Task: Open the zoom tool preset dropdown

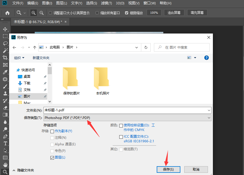Action: point(25,13)
